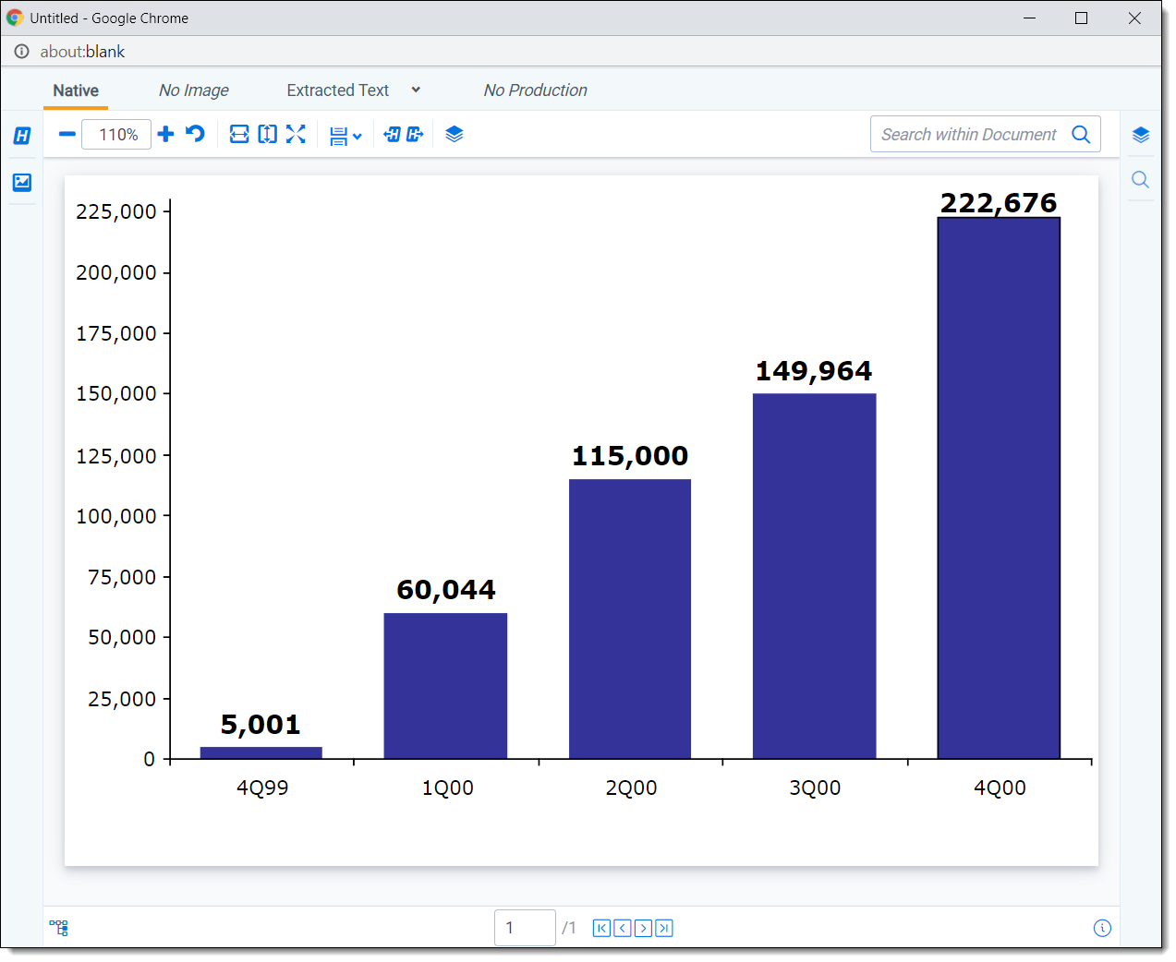Open the page layout mode dropdown
The width and height of the screenshot is (1176, 962).
pos(346,137)
